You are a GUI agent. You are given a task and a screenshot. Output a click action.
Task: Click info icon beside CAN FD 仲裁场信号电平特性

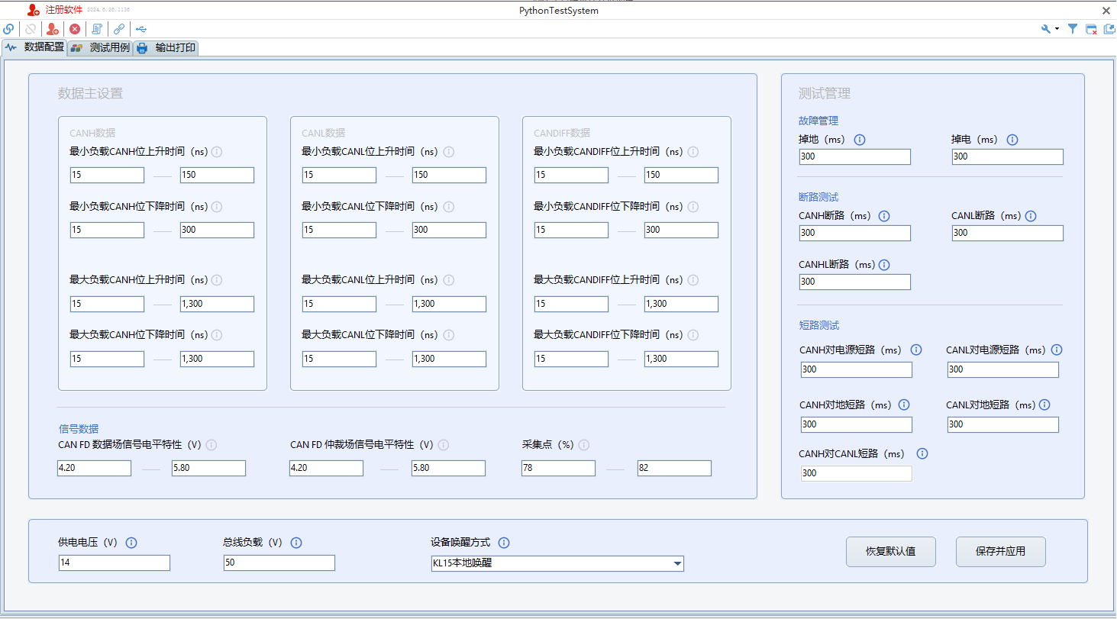click(x=444, y=445)
